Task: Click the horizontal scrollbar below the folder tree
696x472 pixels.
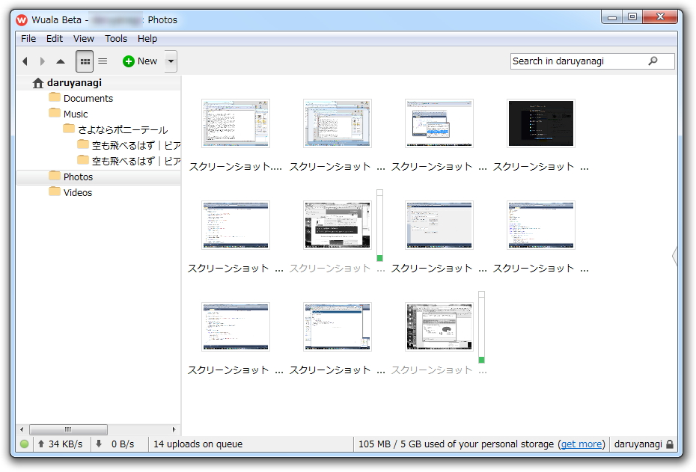Action: [x=68, y=429]
